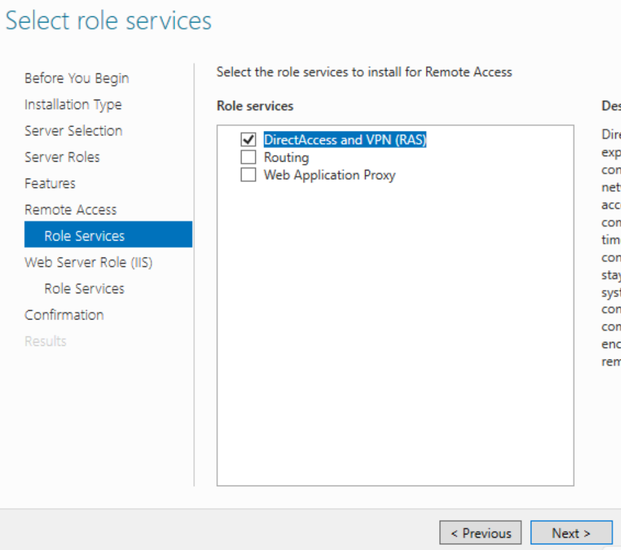Click the Routing label text
The image size is (621, 550).
click(286, 157)
